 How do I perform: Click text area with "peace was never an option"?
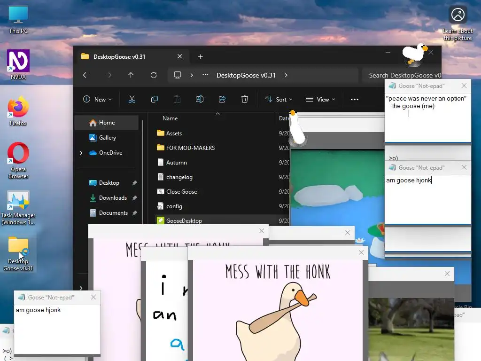point(427,118)
